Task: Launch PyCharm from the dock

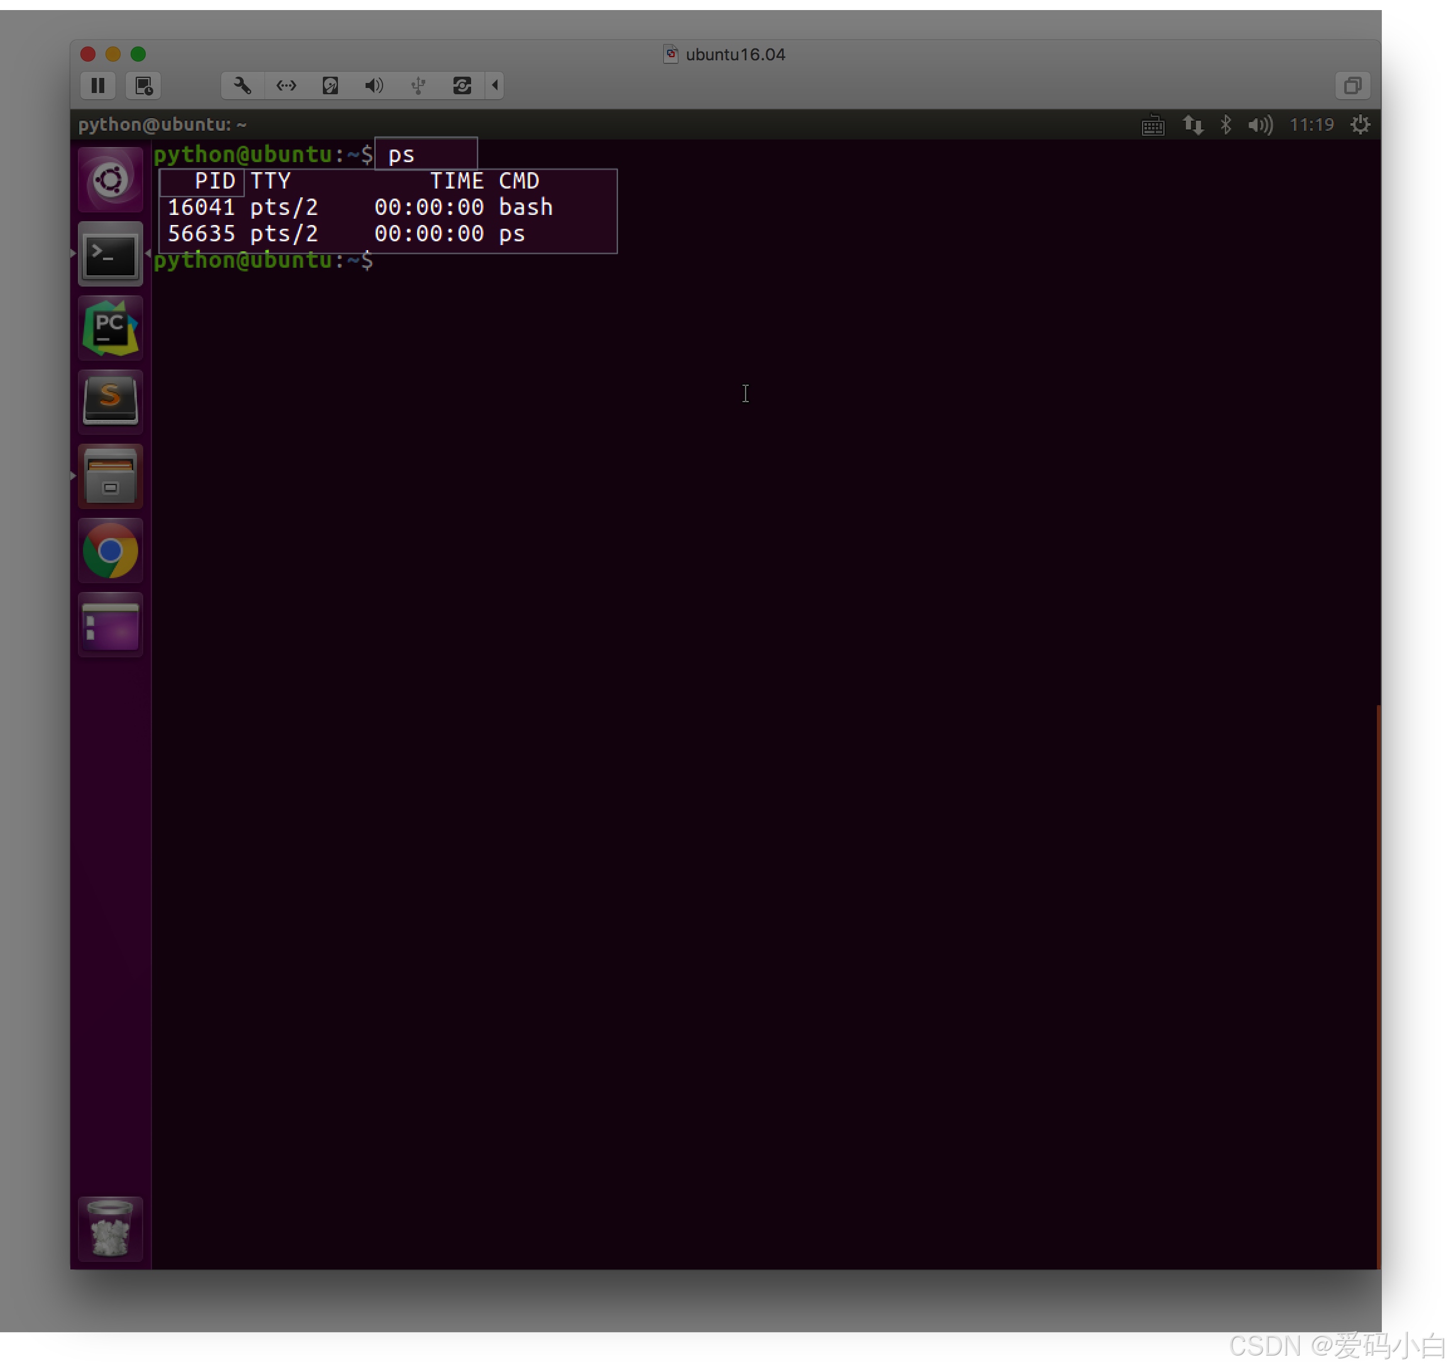Action: 110,329
